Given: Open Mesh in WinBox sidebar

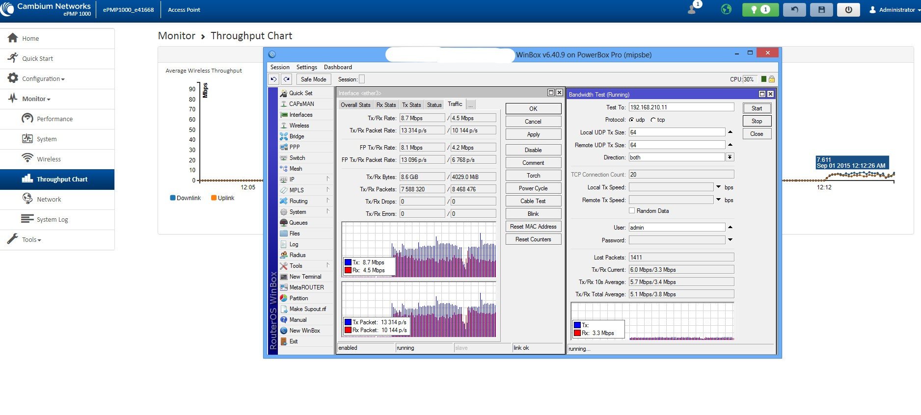Looking at the screenshot, I should click(296, 169).
